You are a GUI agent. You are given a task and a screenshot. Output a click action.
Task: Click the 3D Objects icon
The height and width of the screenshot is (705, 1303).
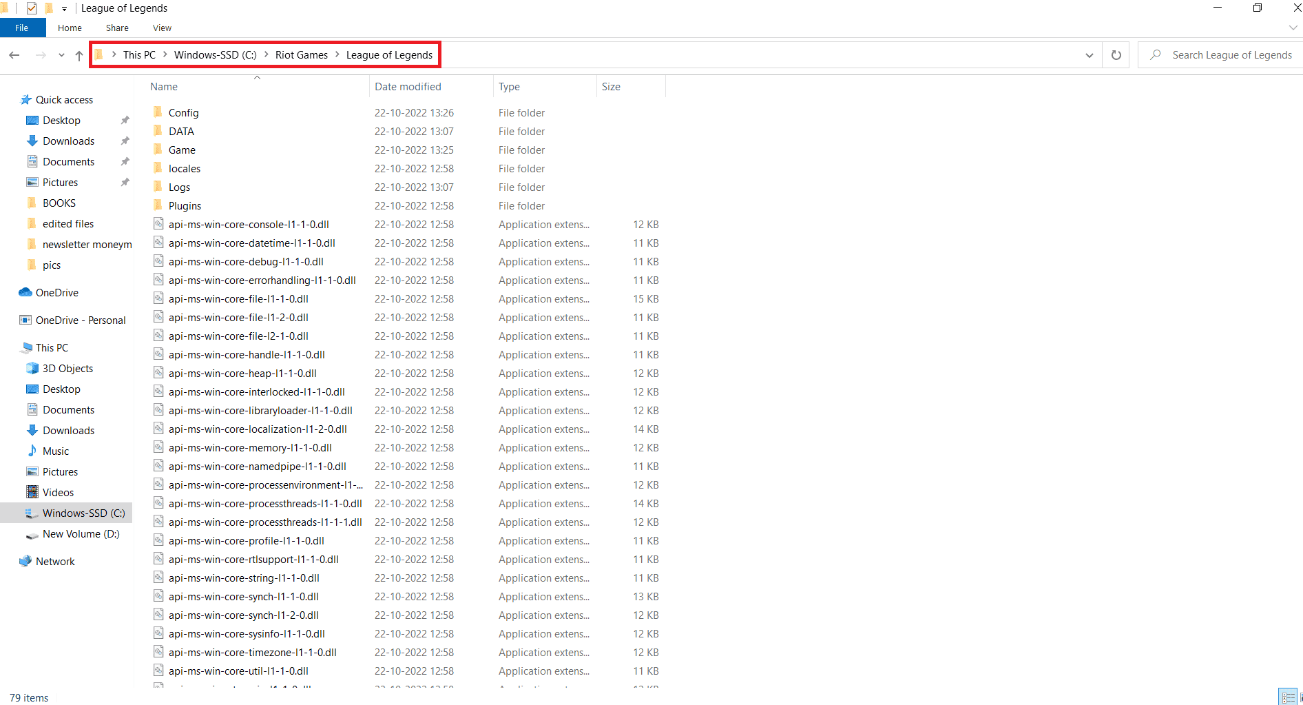32,368
